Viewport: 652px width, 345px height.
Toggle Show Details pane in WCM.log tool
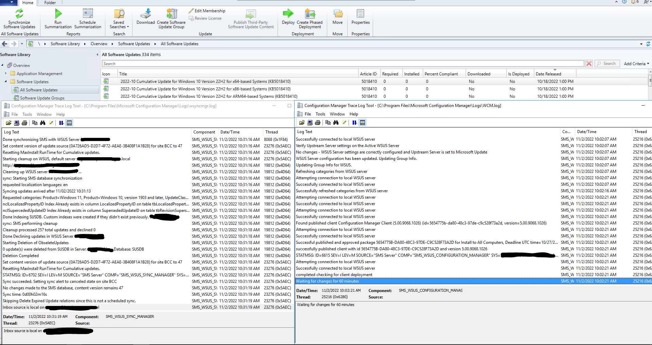tap(363, 123)
